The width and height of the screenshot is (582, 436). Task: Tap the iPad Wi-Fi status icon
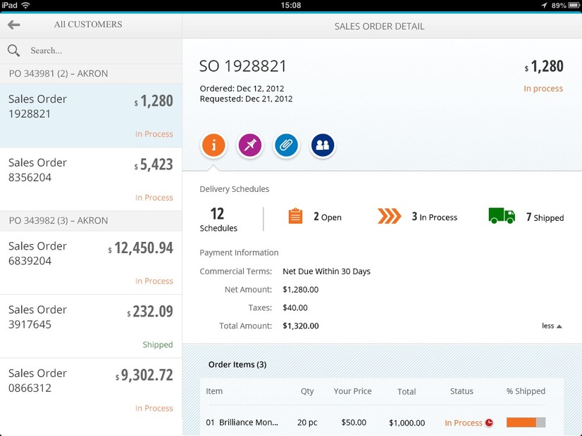pyautogui.click(x=25, y=5)
